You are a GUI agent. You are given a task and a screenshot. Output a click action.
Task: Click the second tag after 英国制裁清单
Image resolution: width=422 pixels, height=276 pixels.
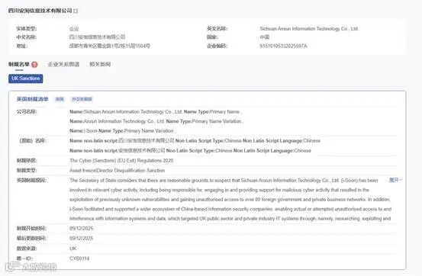coord(82,99)
